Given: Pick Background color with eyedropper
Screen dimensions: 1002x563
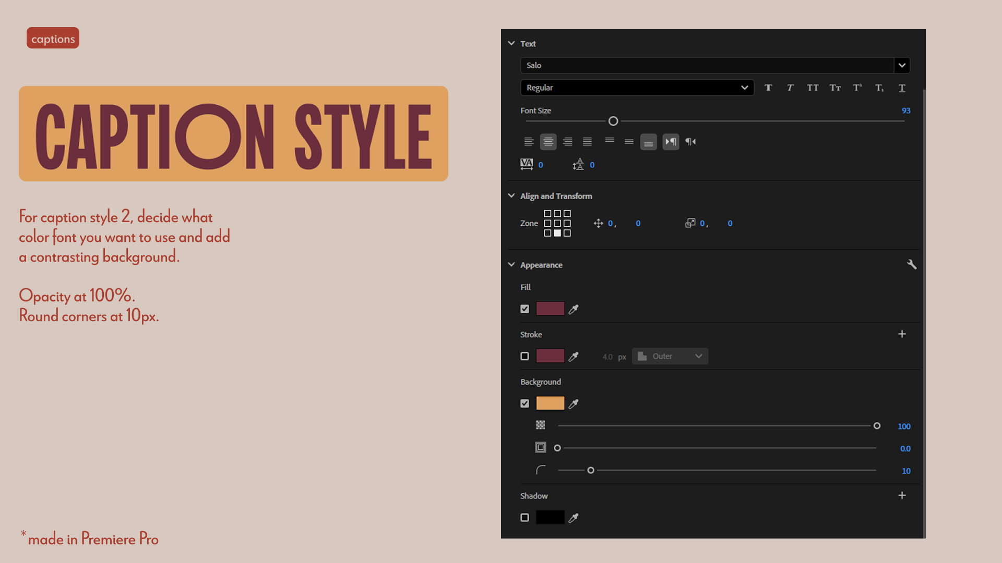Looking at the screenshot, I should 574,403.
